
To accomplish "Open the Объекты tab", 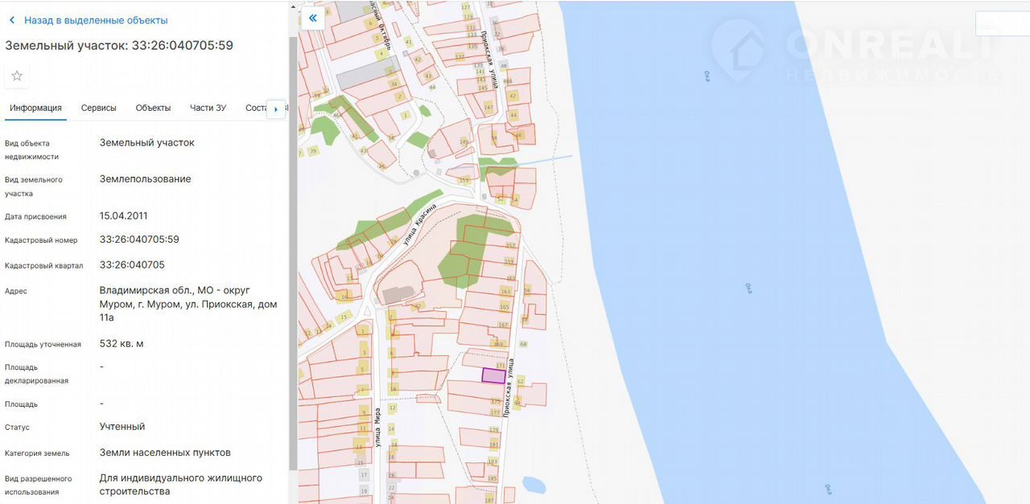I will click(x=153, y=108).
